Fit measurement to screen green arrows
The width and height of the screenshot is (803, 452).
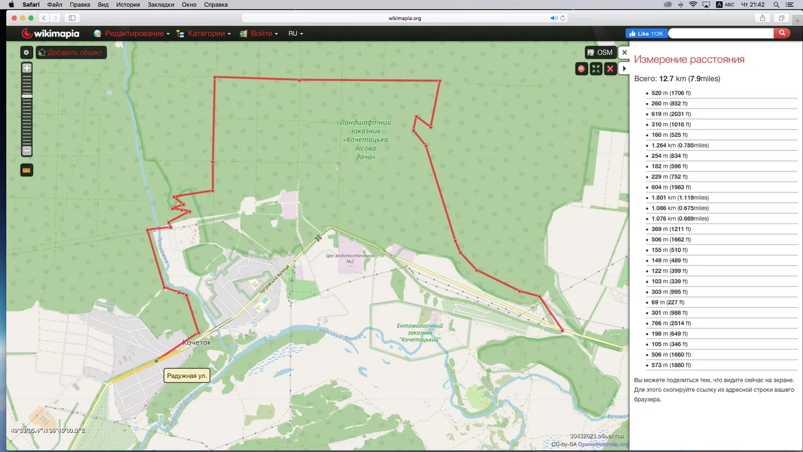pyautogui.click(x=596, y=68)
